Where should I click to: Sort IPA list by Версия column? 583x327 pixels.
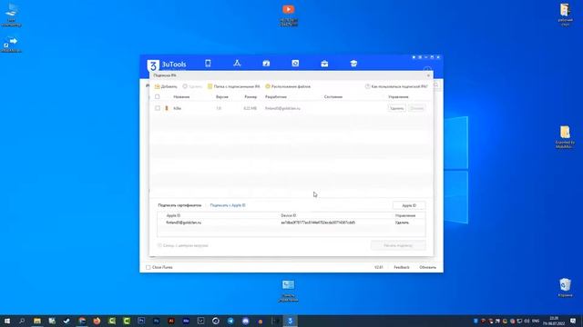pyautogui.click(x=222, y=97)
